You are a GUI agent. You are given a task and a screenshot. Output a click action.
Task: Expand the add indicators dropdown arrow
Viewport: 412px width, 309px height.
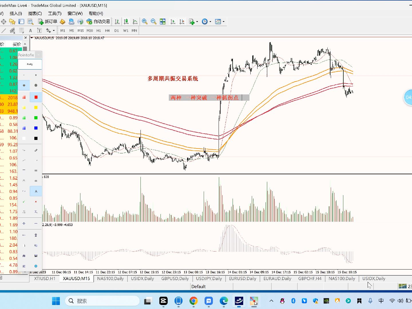(x=197, y=22)
